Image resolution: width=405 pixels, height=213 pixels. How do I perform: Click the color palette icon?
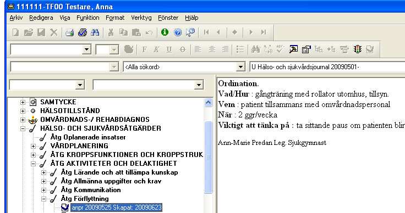pyautogui.click(x=128, y=49)
